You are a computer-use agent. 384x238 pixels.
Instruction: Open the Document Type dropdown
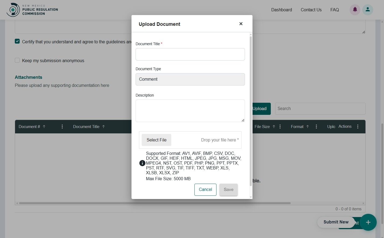pyautogui.click(x=190, y=79)
